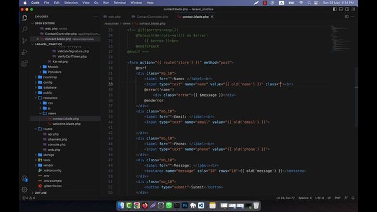Image resolution: width=377 pixels, height=212 pixels.
Task: Open Wi-Fi status in macOS menu bar
Action: coord(301,3)
